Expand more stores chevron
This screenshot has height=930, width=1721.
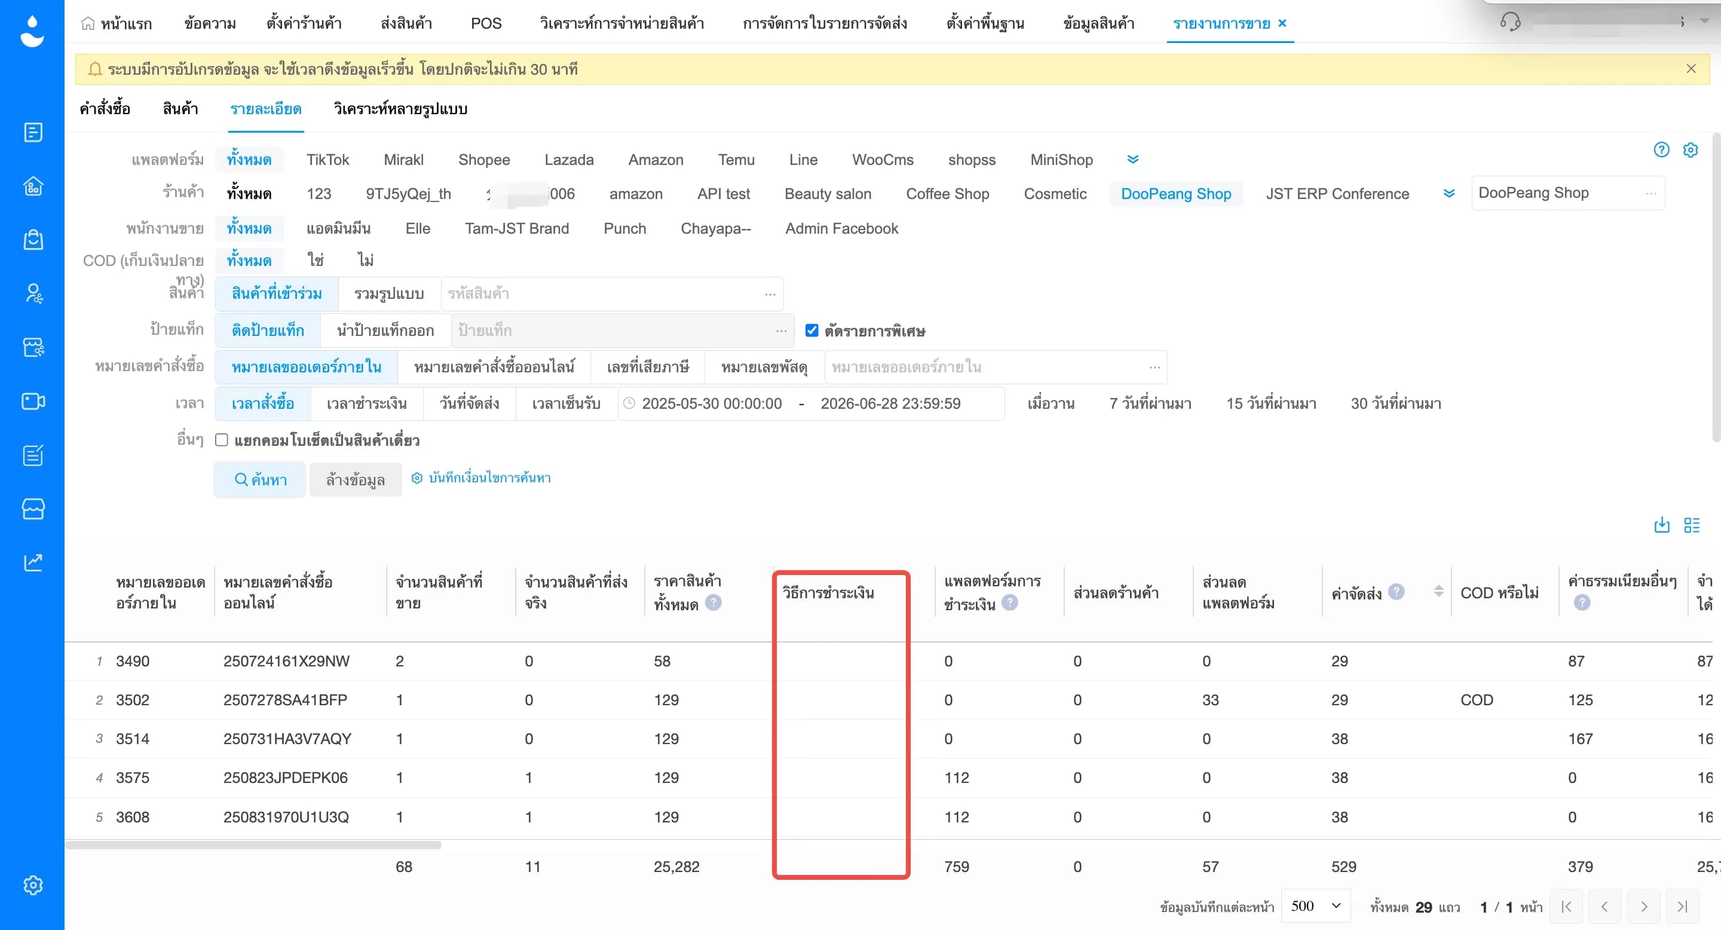click(1449, 193)
